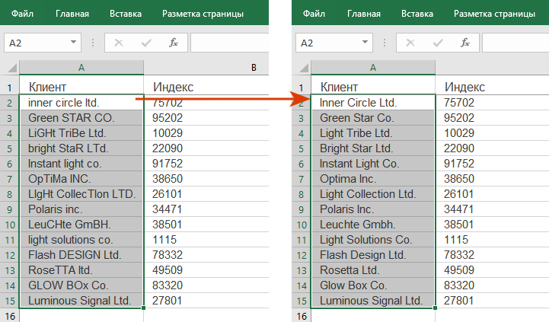Select index 1115 in left window

(206, 240)
